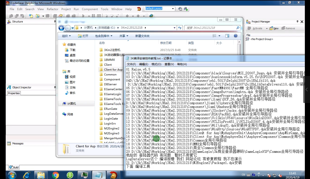Click the Explorer blue help icon
310x179 pixels.
point(235,36)
